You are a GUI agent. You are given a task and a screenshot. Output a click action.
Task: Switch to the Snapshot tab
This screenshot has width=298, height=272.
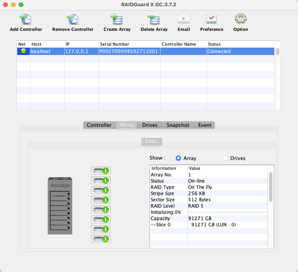tap(178, 125)
